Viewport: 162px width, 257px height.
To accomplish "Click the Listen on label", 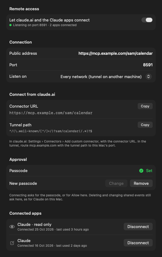I will click(18, 77).
